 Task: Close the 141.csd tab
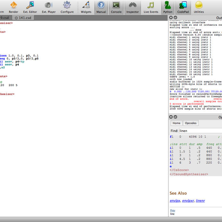16,18
